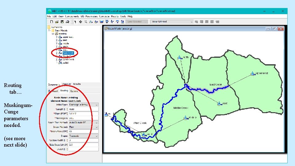
Task: Open the Results menu
Action: [x=115, y=16]
